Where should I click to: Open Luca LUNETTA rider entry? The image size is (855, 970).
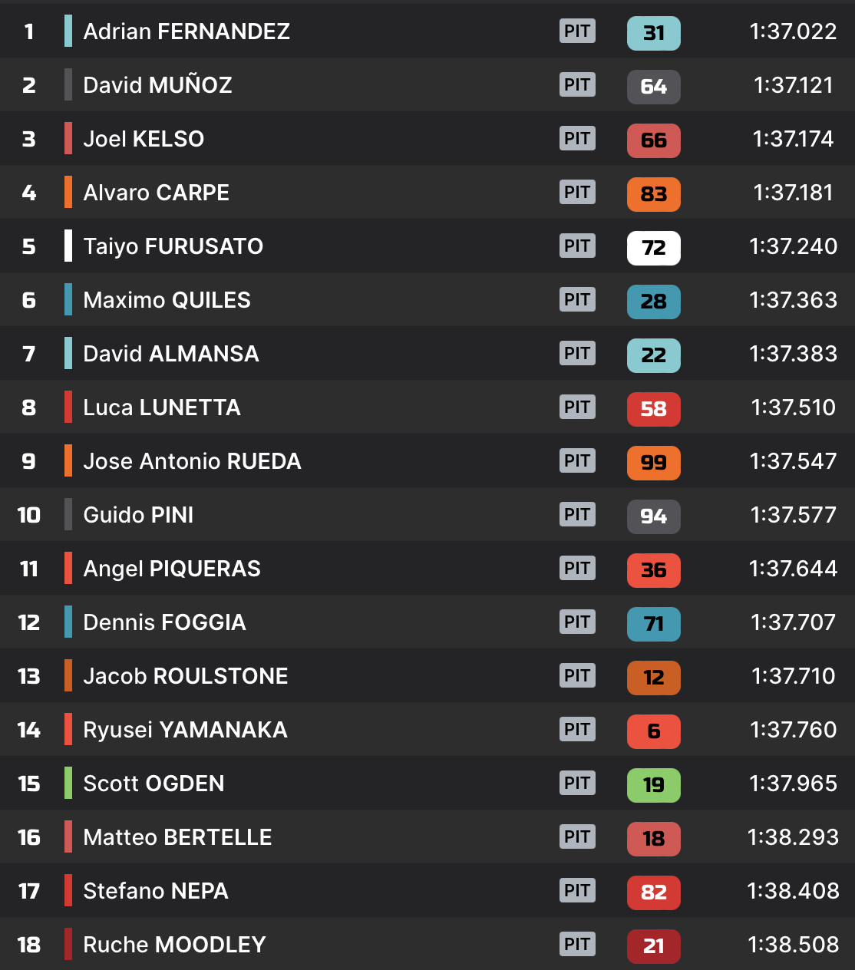point(161,407)
